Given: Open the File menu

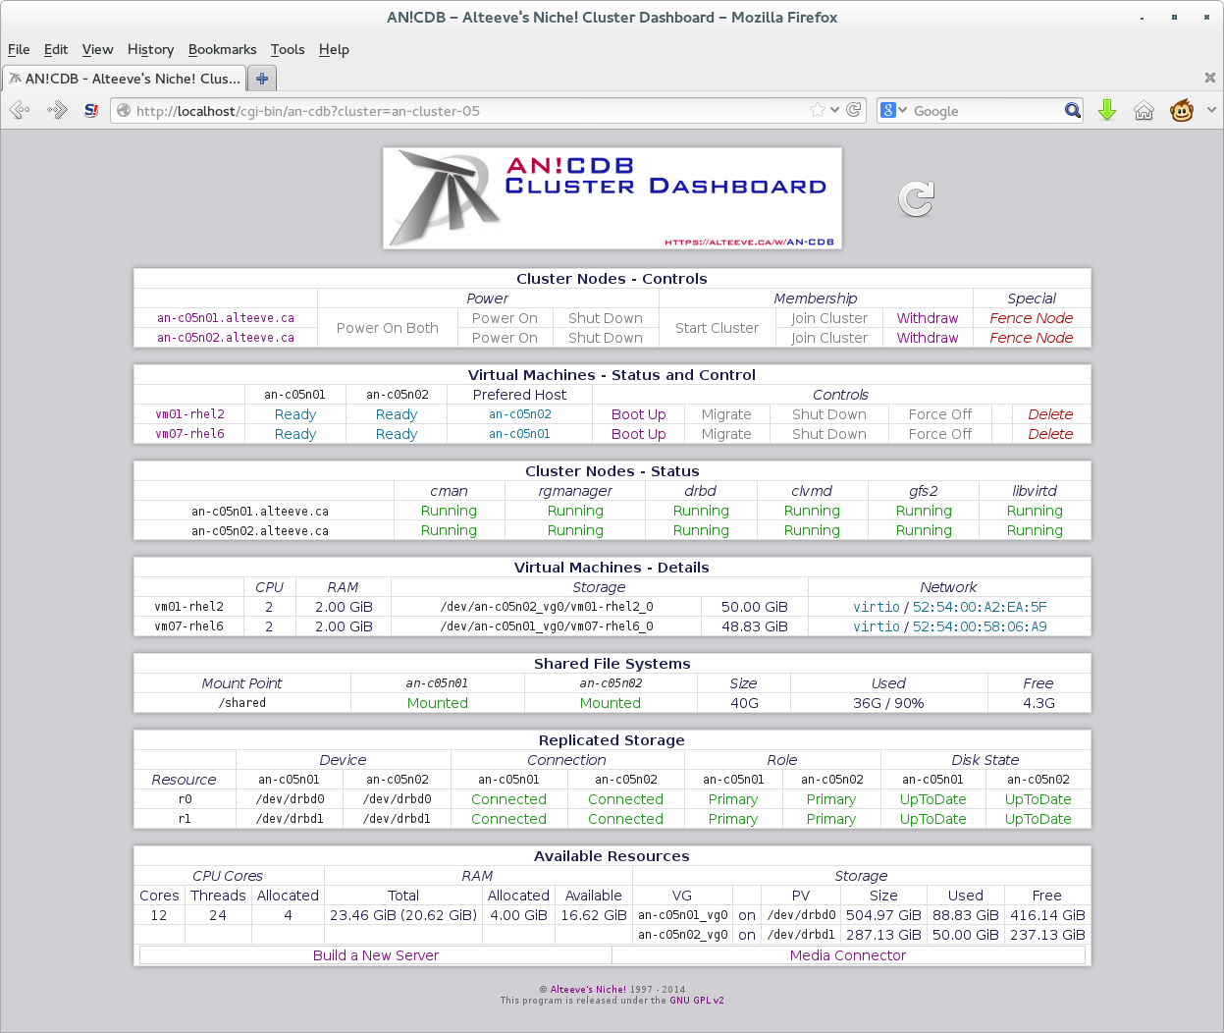Looking at the screenshot, I should 19,49.
